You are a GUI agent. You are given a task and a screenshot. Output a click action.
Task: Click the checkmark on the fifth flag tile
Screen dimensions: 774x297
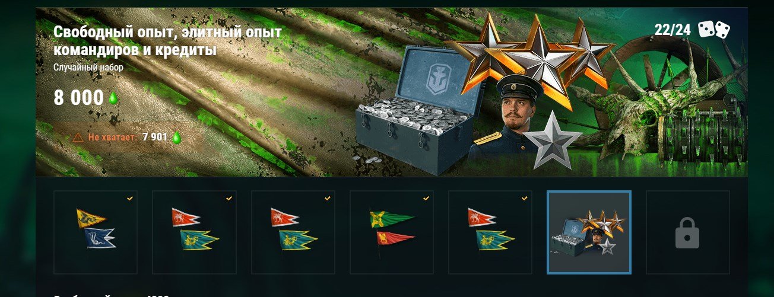[524, 199]
